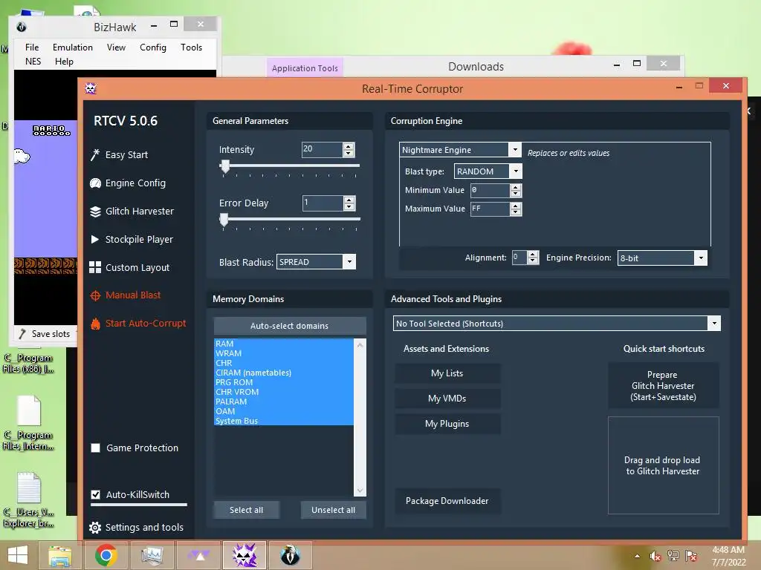The height and width of the screenshot is (570, 761).
Task: Open the View menu in BizHawk
Action: coord(116,47)
